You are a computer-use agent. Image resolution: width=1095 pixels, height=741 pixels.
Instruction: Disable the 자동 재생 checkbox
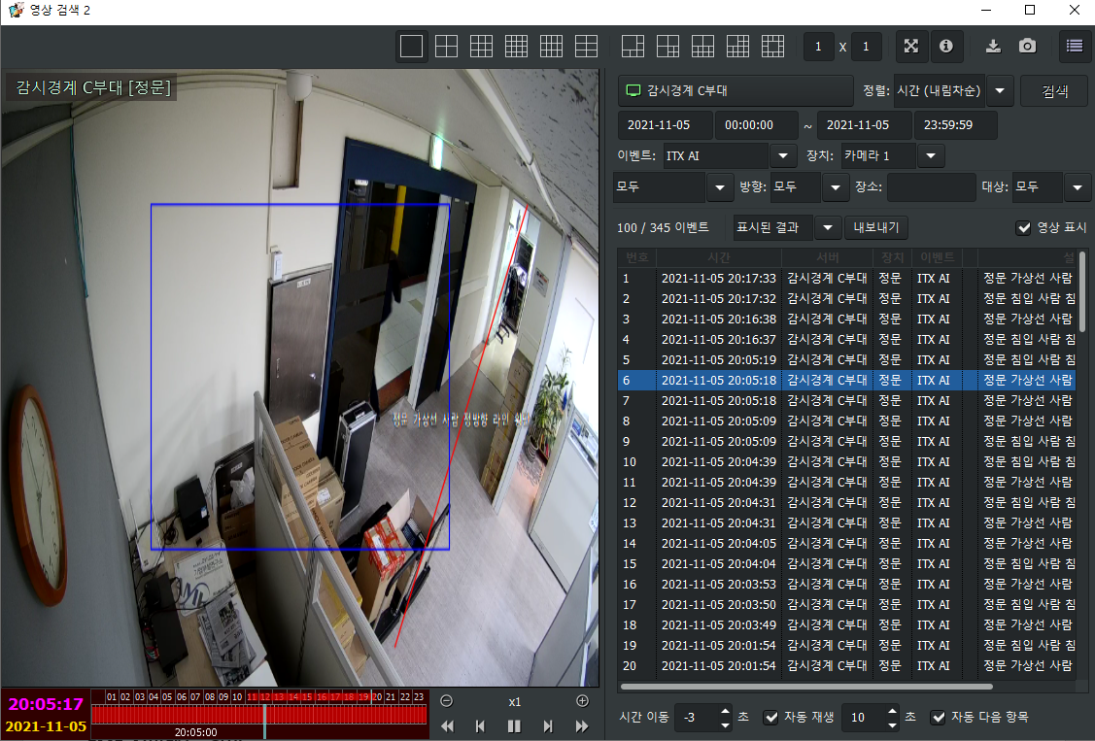point(771,718)
